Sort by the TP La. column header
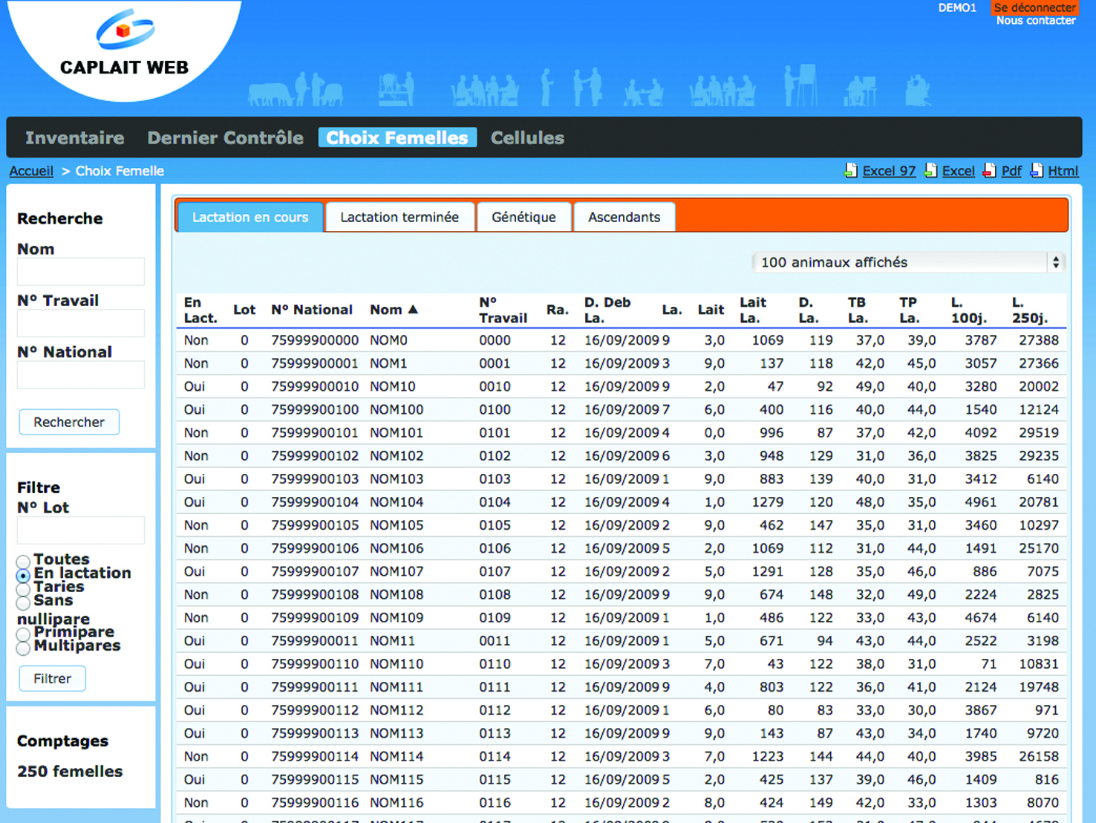The width and height of the screenshot is (1096, 823). (x=910, y=310)
